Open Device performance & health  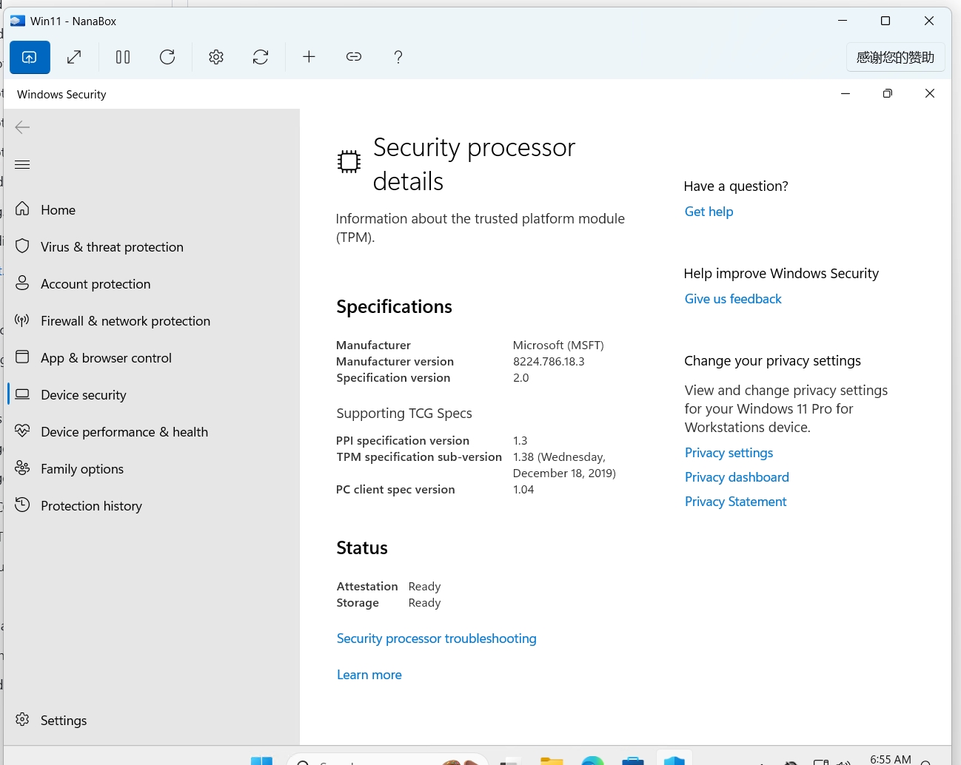152,431
